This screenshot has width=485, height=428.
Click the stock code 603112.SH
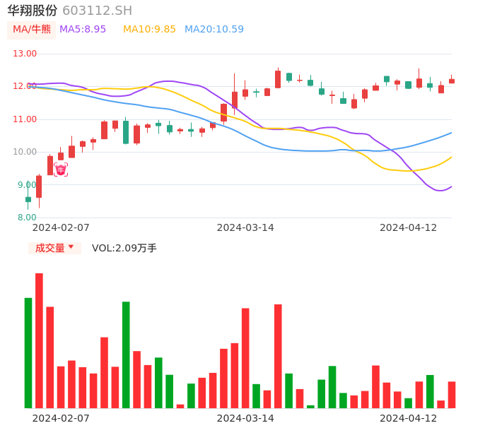click(x=97, y=11)
